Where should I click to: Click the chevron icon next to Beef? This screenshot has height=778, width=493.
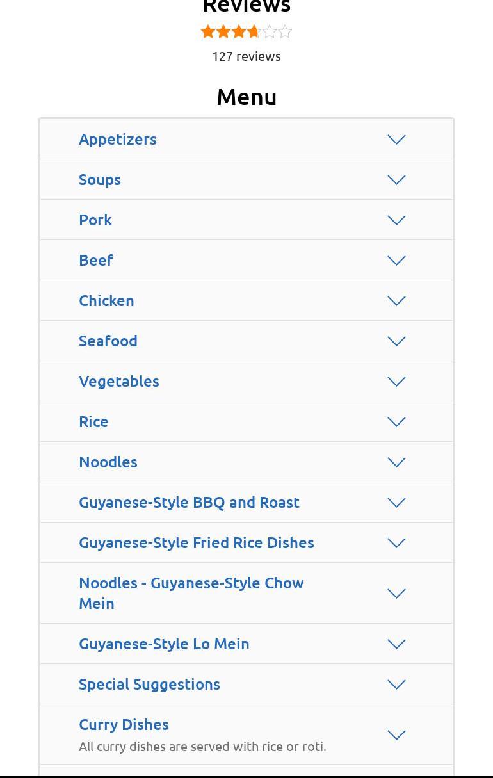coord(396,261)
